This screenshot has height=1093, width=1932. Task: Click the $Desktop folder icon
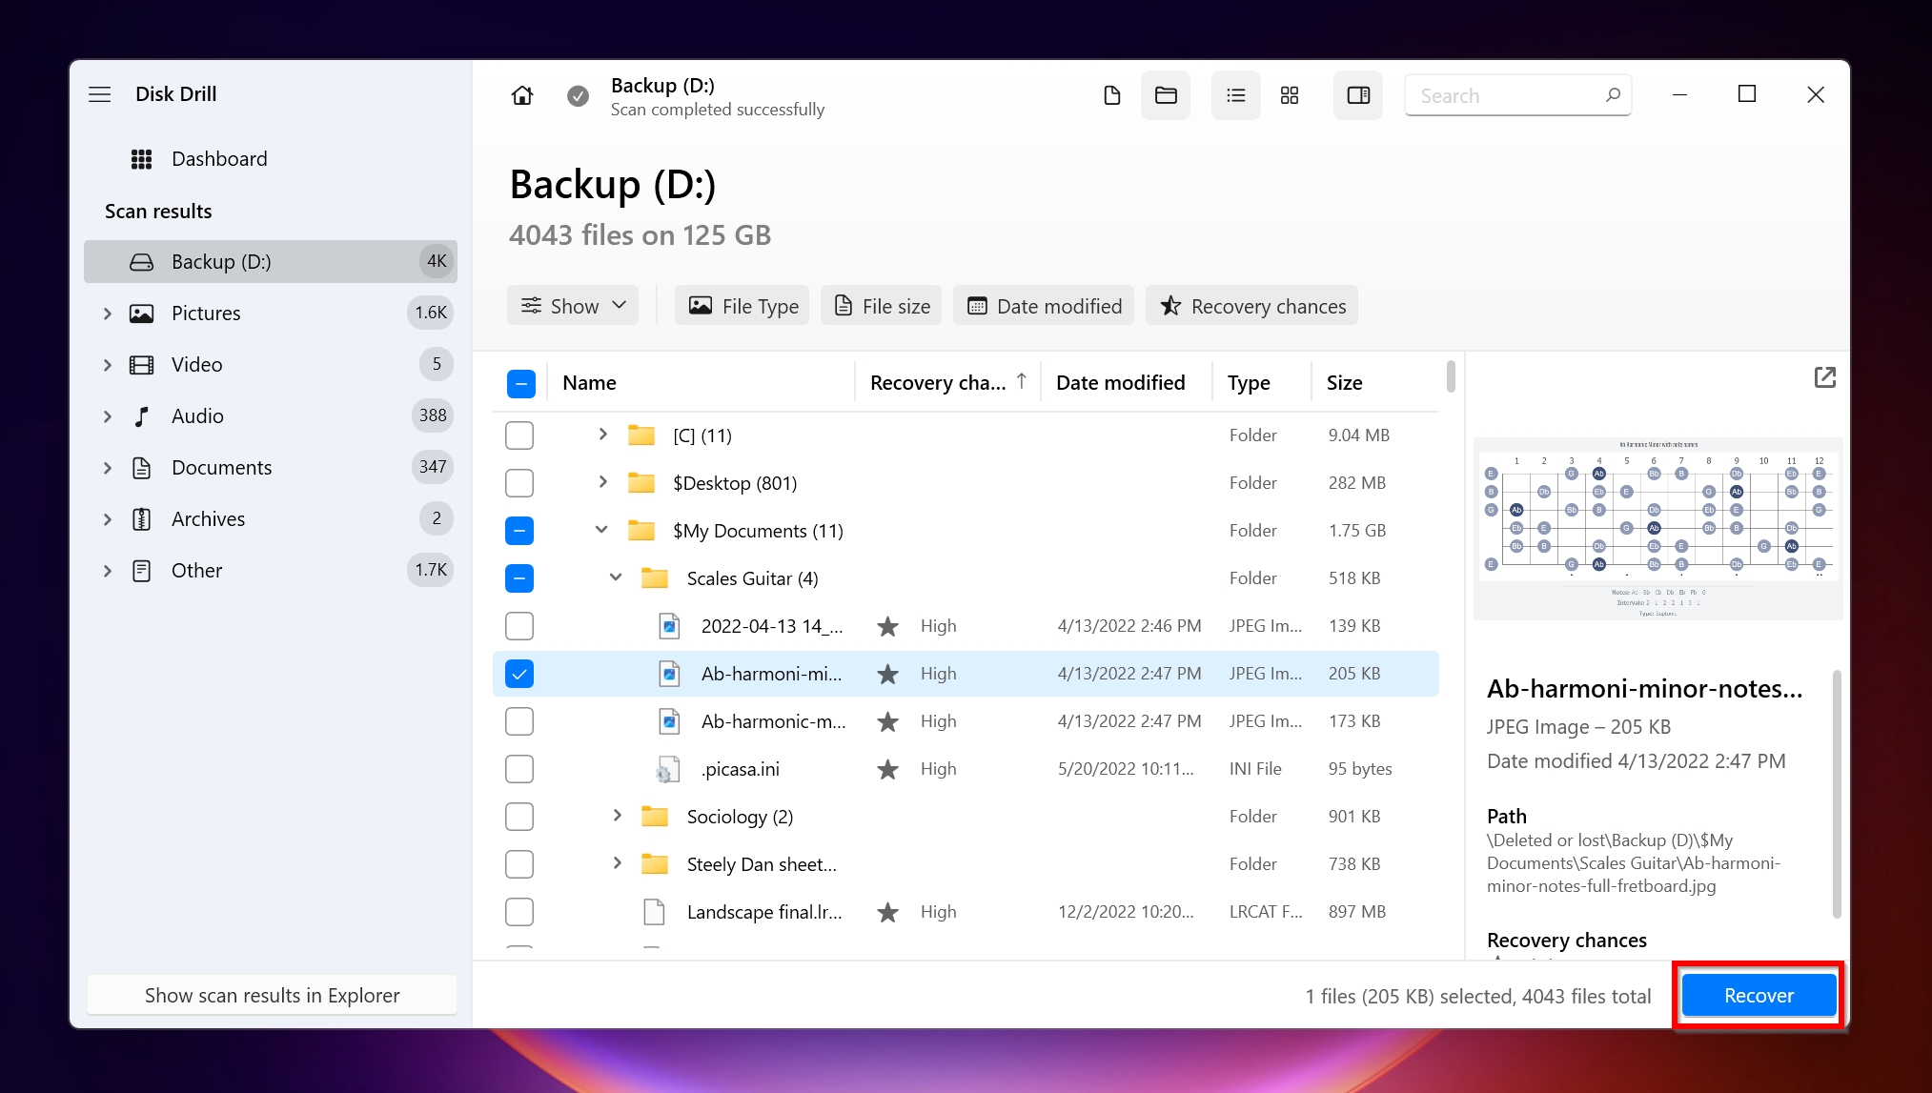pyautogui.click(x=641, y=483)
